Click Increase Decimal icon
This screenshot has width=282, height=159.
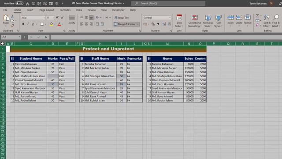[x=164, y=24]
